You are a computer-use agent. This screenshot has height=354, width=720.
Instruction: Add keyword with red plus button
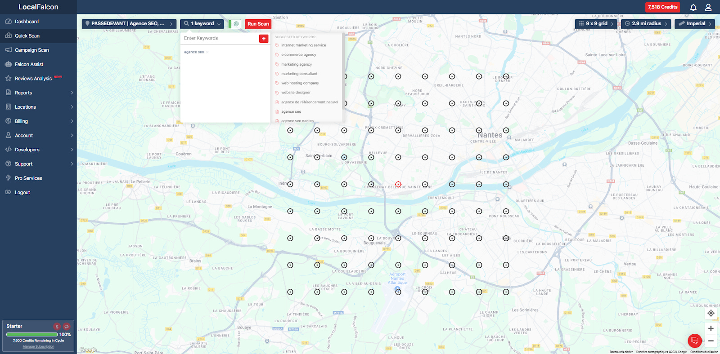coord(264,39)
